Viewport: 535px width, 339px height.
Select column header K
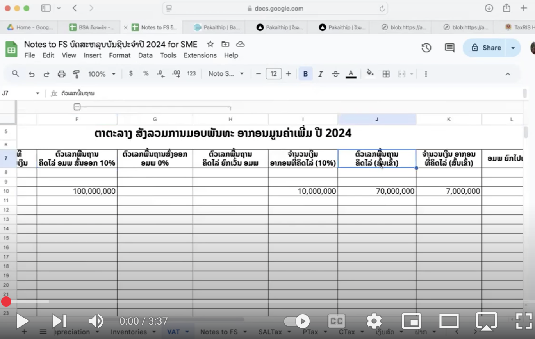449,119
